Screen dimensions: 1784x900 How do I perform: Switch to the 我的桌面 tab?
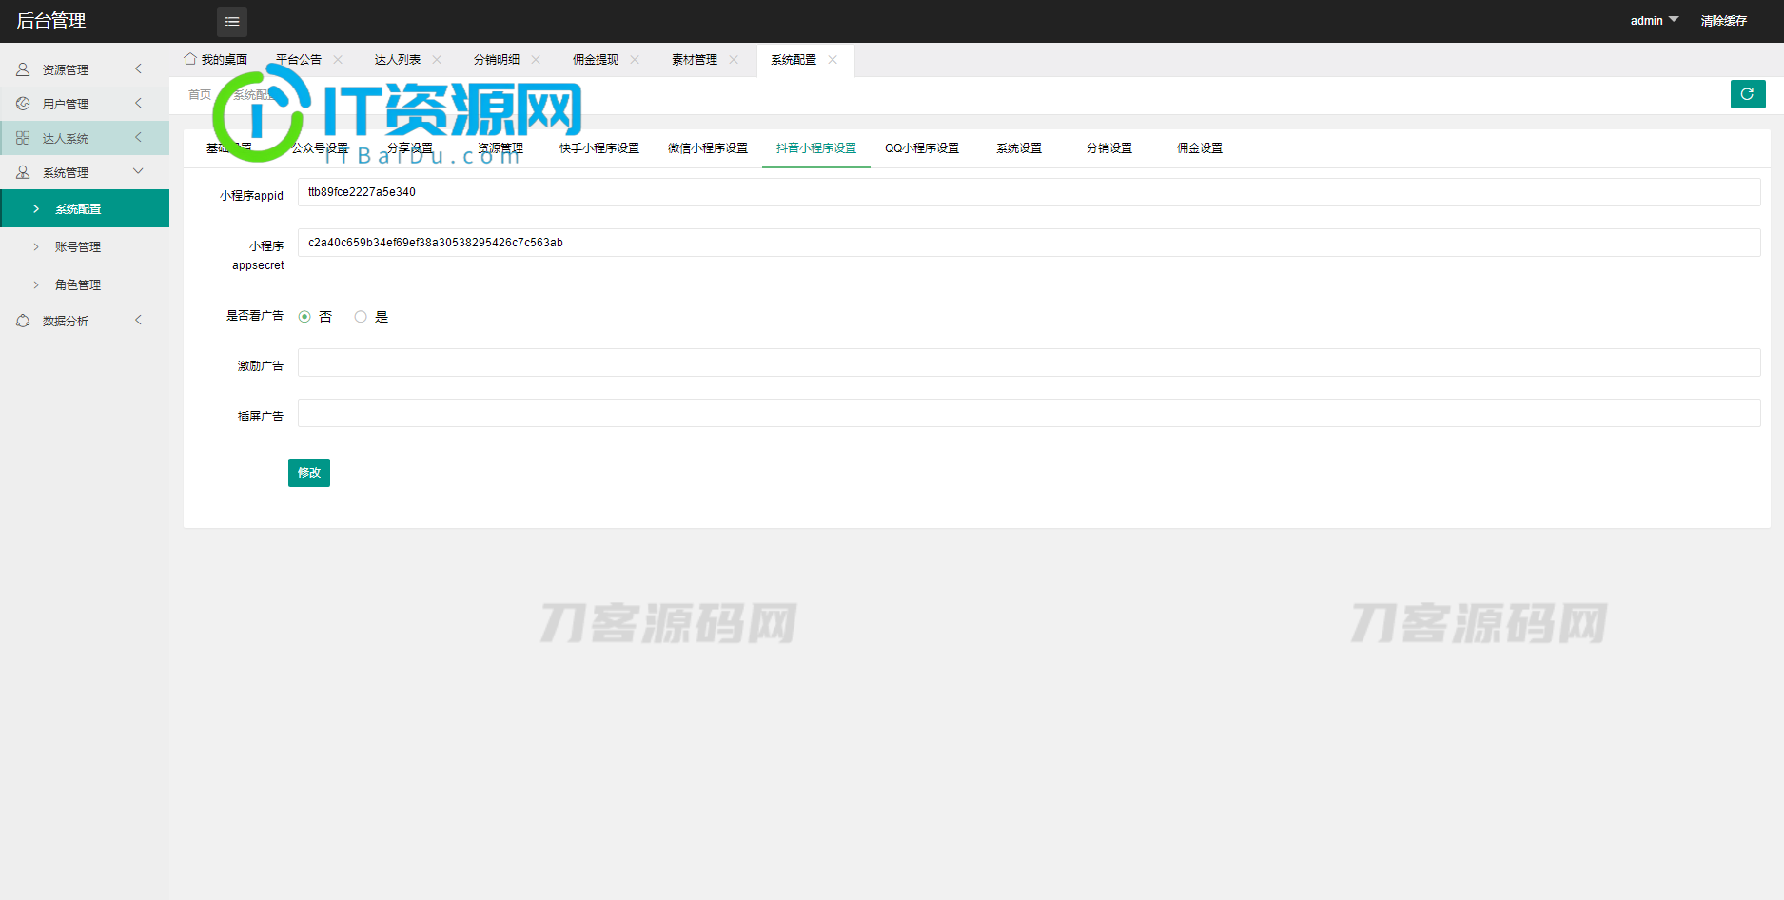tap(216, 59)
